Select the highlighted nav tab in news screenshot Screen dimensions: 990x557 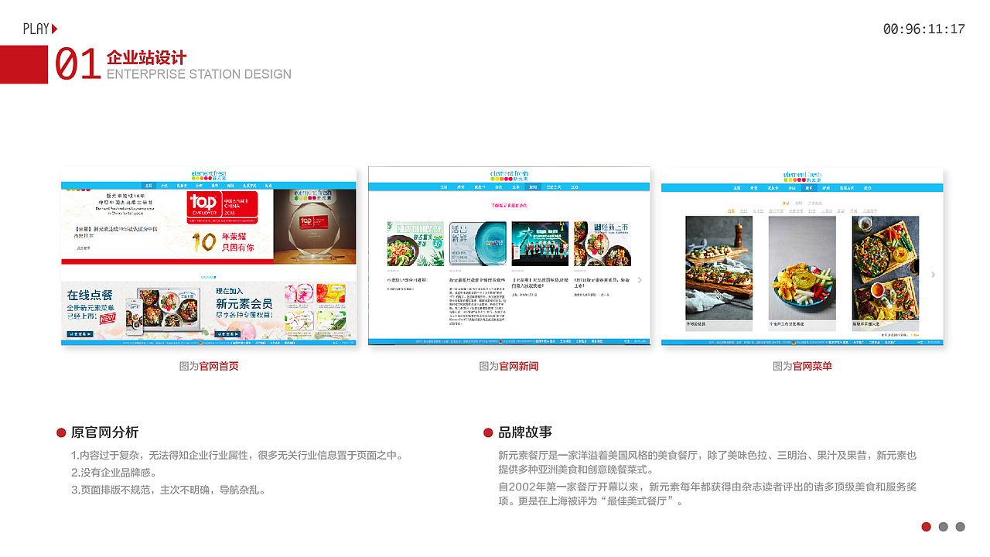click(x=532, y=187)
